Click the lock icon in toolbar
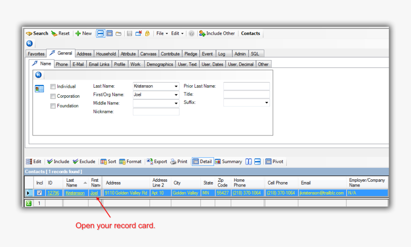This screenshot has height=247, width=411. [147, 33]
